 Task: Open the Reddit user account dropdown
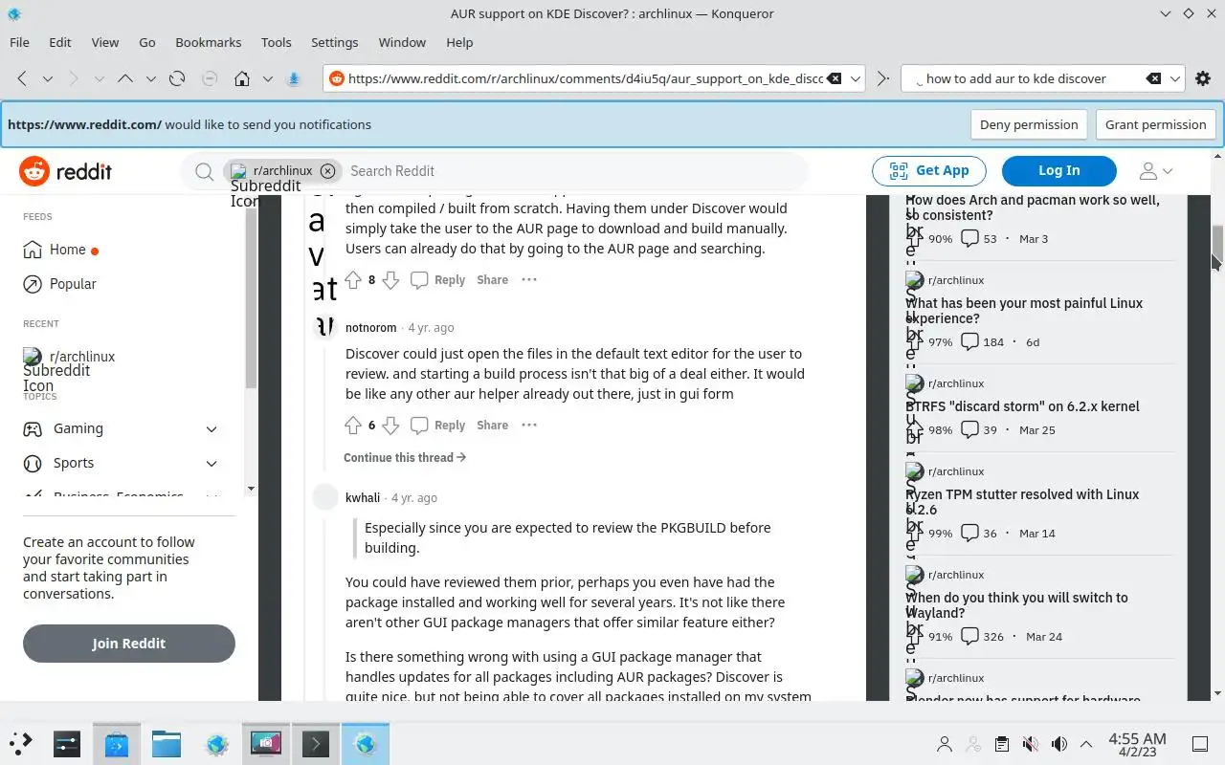(1155, 171)
